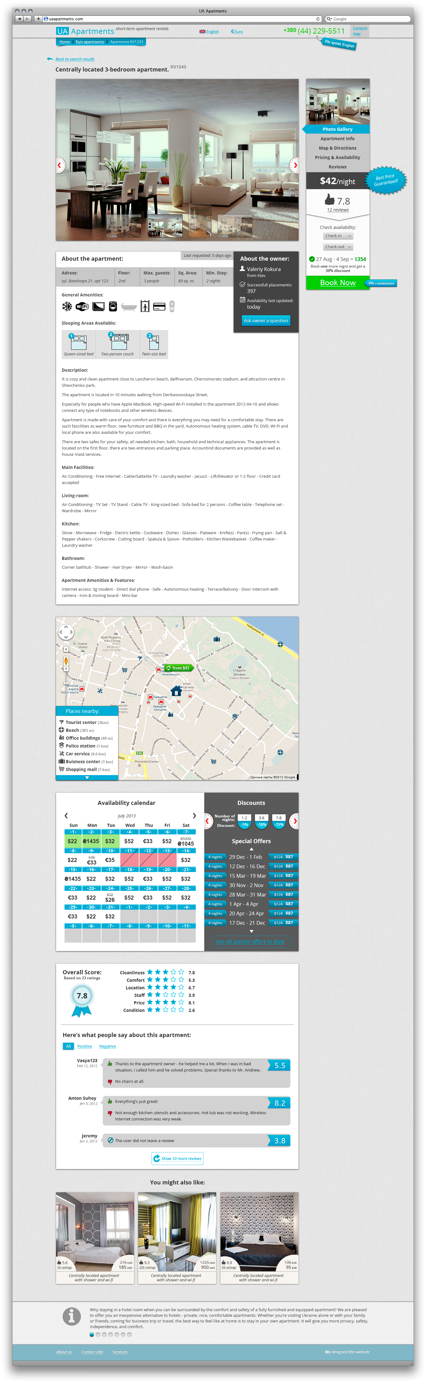Select July 4 priced at $52

(x=129, y=841)
